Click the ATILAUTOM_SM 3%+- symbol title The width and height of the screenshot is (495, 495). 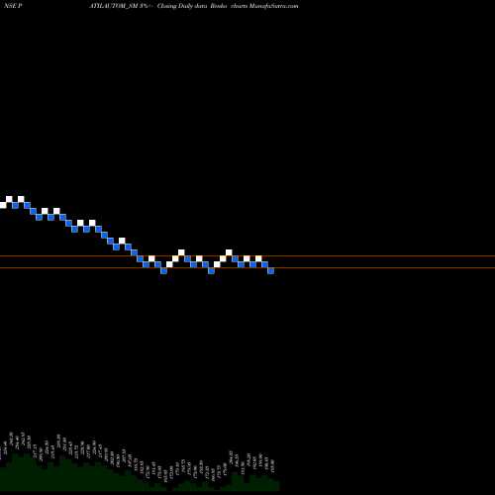click(121, 6)
